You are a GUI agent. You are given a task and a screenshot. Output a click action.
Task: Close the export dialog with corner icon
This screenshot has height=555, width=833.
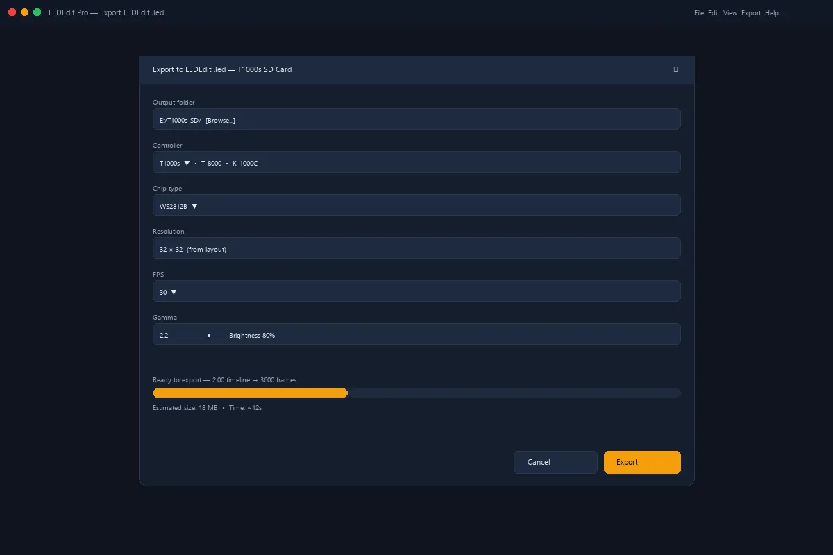pyautogui.click(x=676, y=69)
